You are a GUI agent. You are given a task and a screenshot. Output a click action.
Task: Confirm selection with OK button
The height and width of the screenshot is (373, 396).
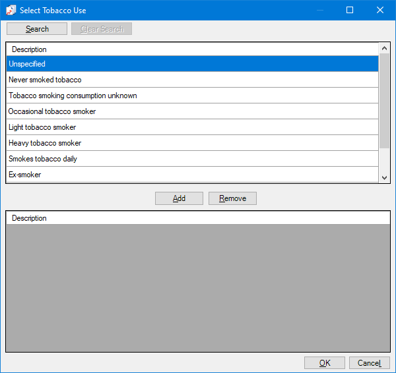pyautogui.click(x=324, y=363)
